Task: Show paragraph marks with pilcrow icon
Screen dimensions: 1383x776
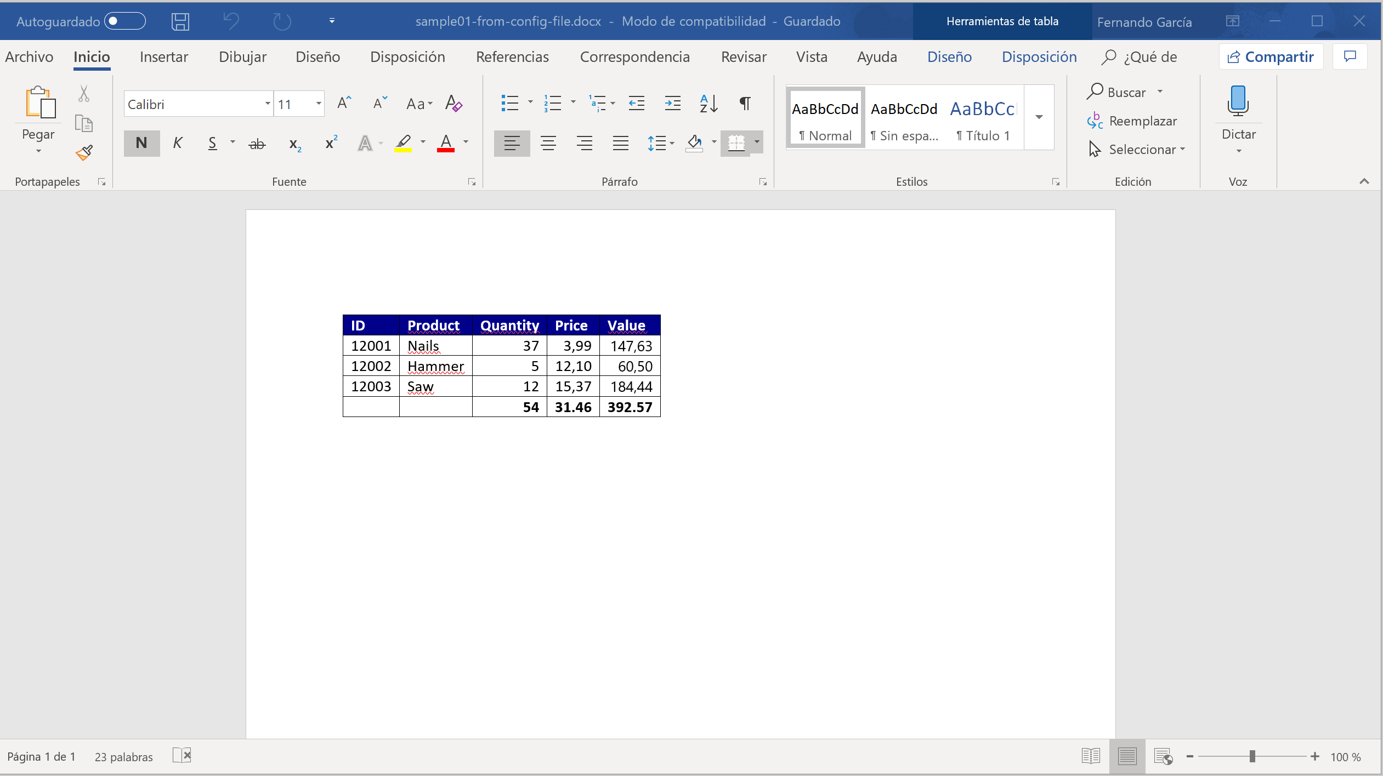Action: [x=745, y=103]
